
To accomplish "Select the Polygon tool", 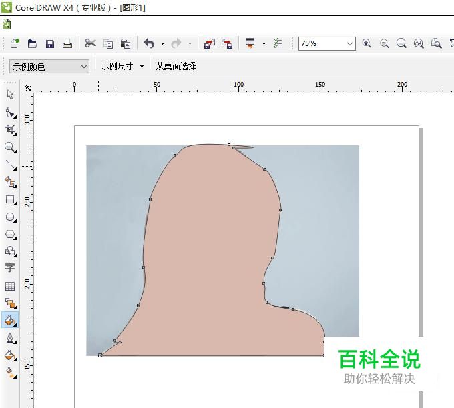I will point(11,235).
